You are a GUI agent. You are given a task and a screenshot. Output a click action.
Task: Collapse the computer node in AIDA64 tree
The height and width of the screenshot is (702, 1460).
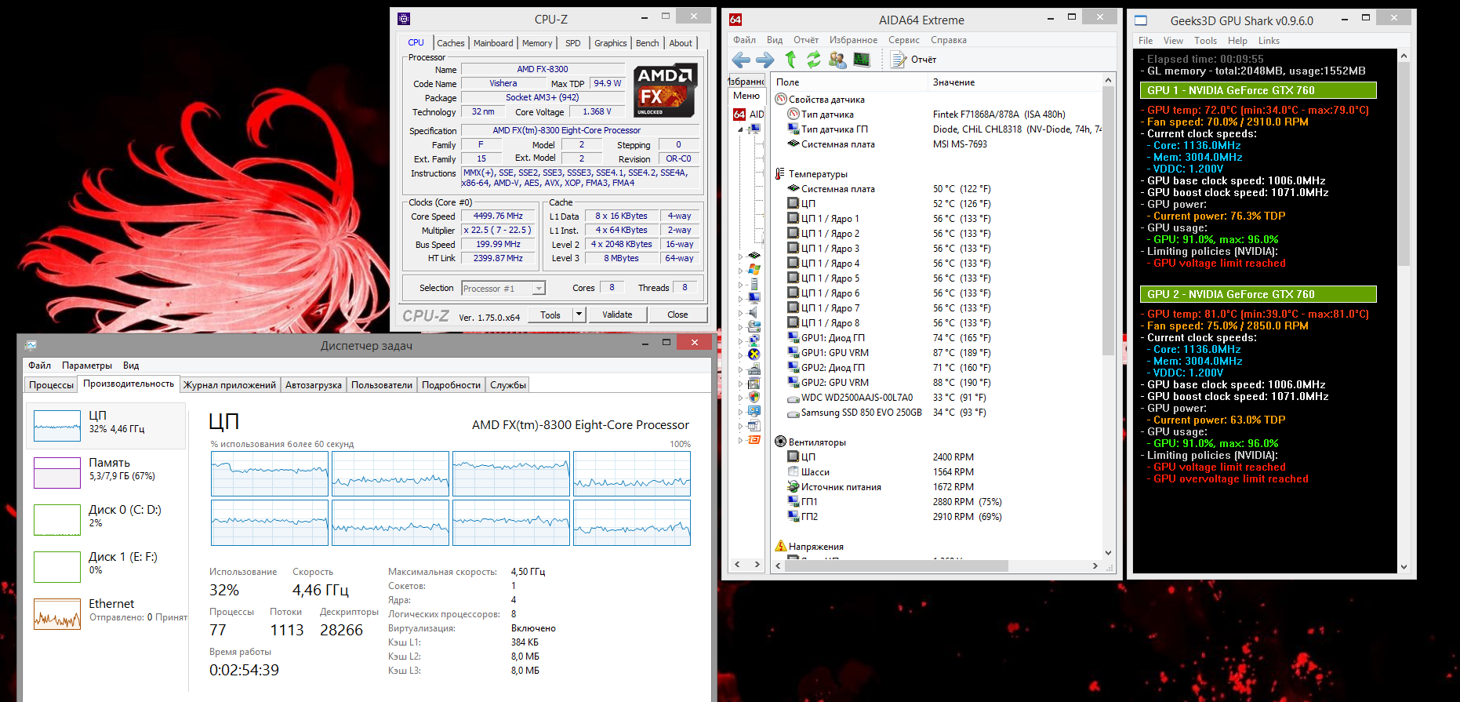pyautogui.click(x=740, y=129)
